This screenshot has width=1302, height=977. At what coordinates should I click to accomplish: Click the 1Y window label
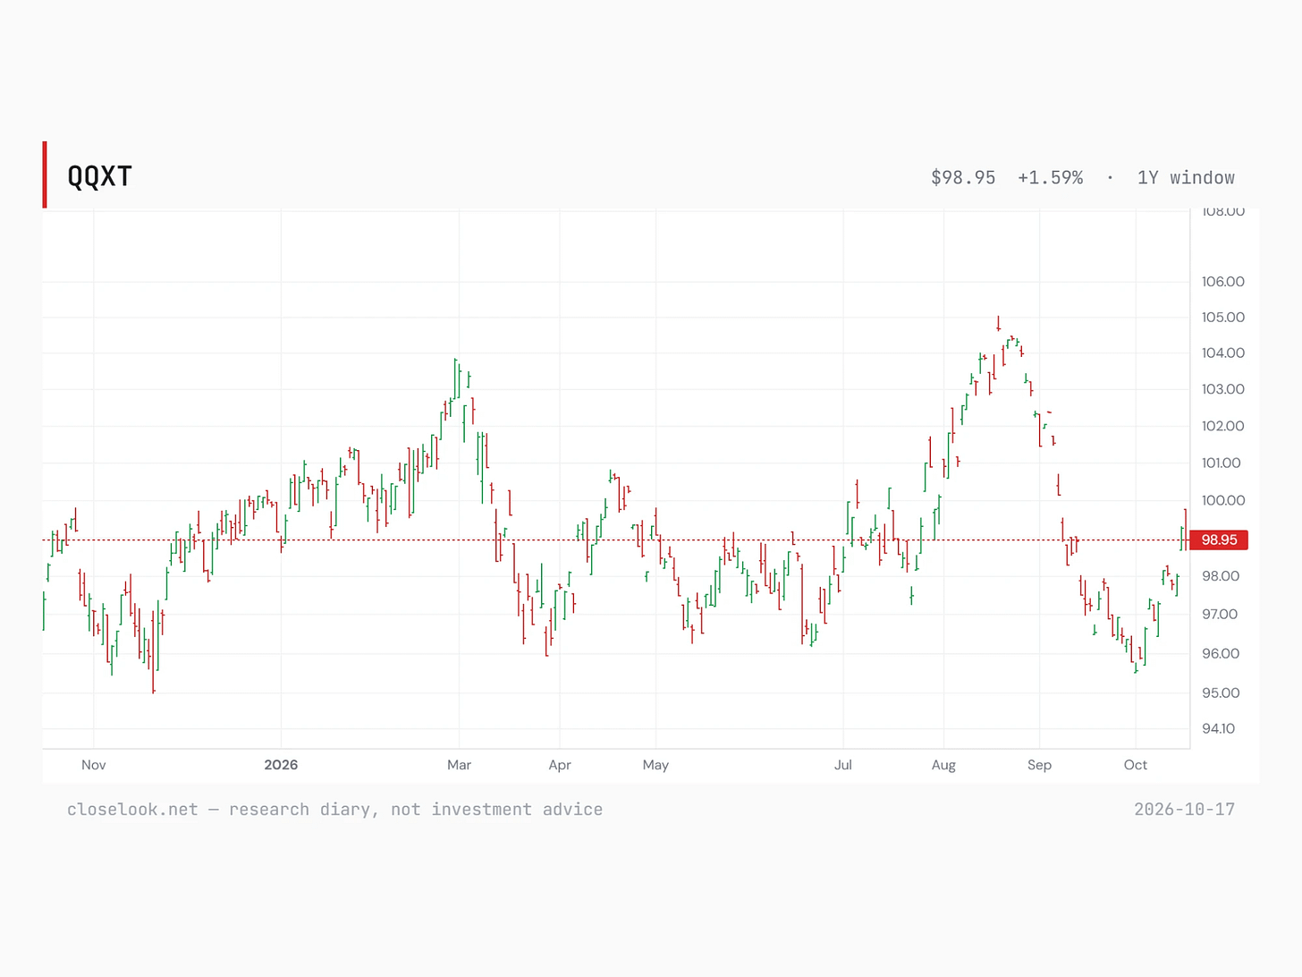(1186, 177)
